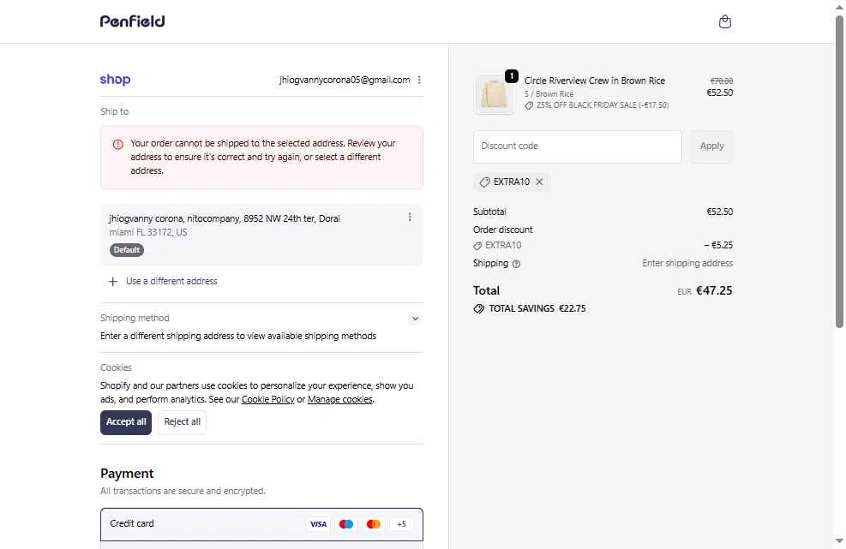The width and height of the screenshot is (846, 549).
Task: Click the plus icon for different address
Action: 113,282
